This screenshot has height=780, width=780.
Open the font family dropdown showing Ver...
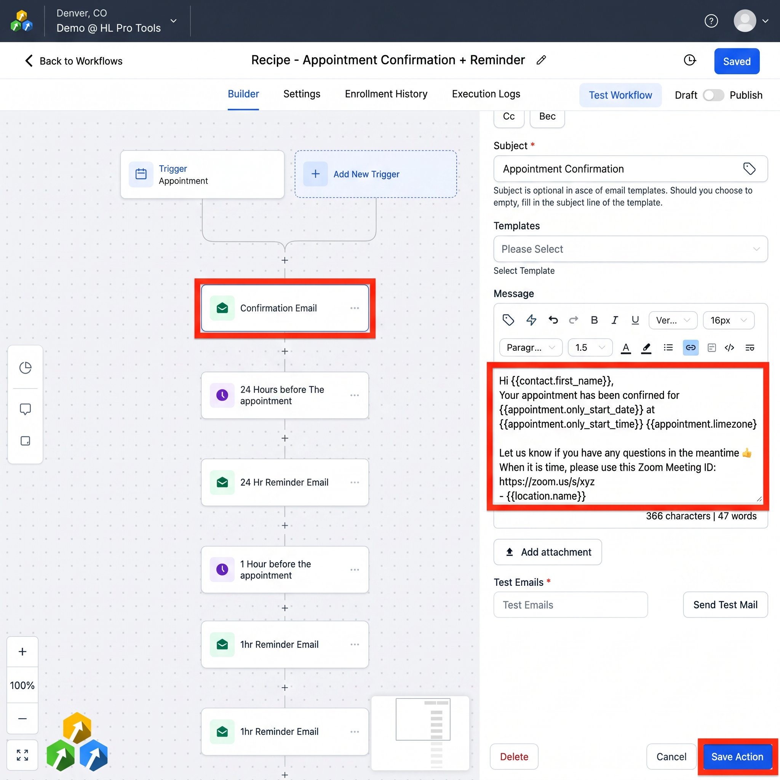point(673,320)
